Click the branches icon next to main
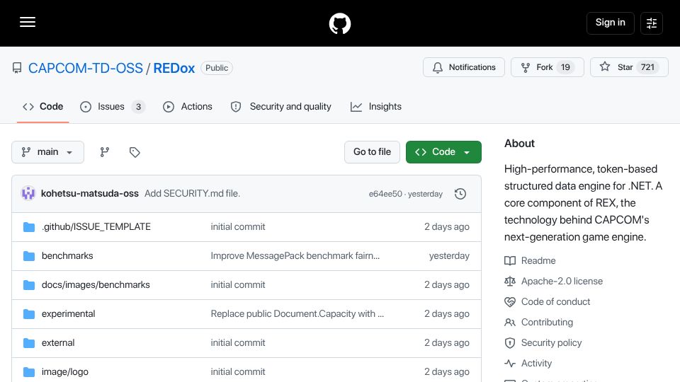 pyautogui.click(x=105, y=152)
